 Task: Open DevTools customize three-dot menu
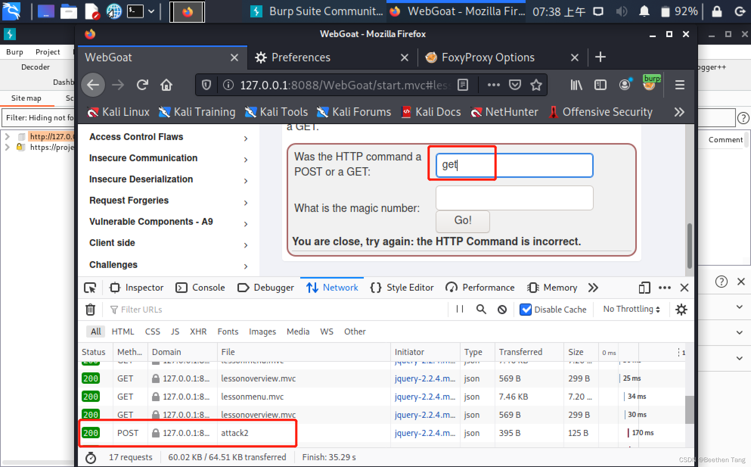[x=664, y=288]
